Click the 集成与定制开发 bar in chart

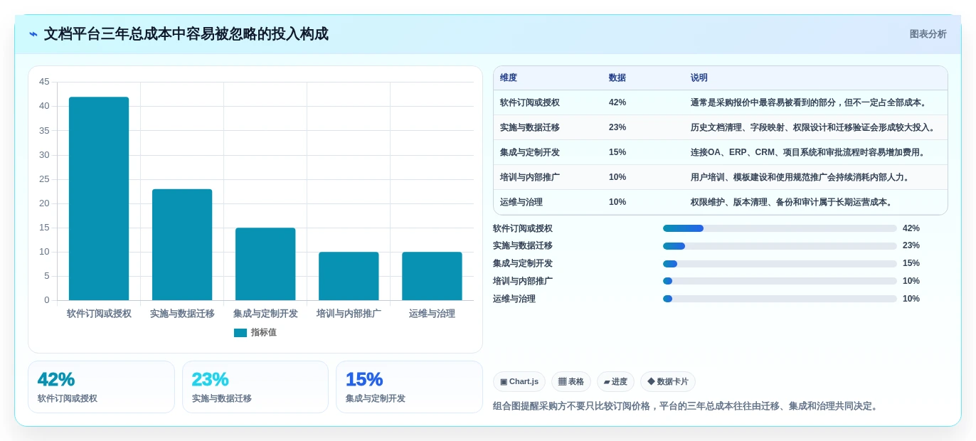265,264
